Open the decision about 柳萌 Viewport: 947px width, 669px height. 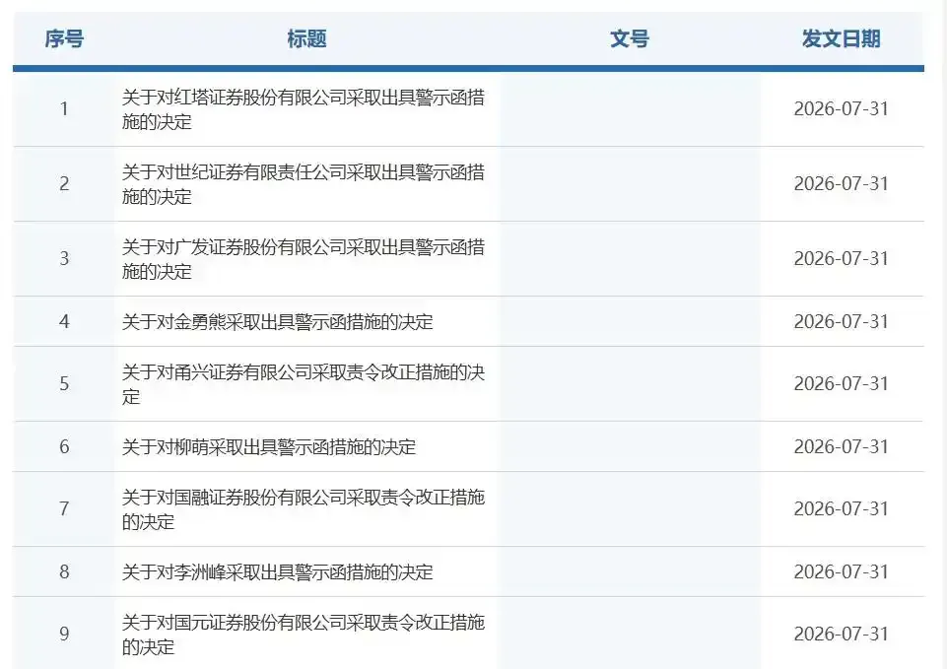coord(269,446)
